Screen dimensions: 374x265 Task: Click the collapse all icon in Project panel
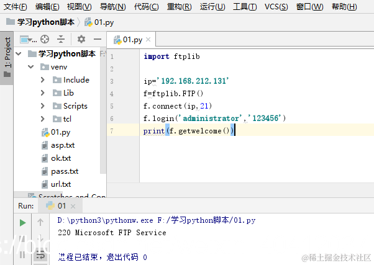(61, 39)
